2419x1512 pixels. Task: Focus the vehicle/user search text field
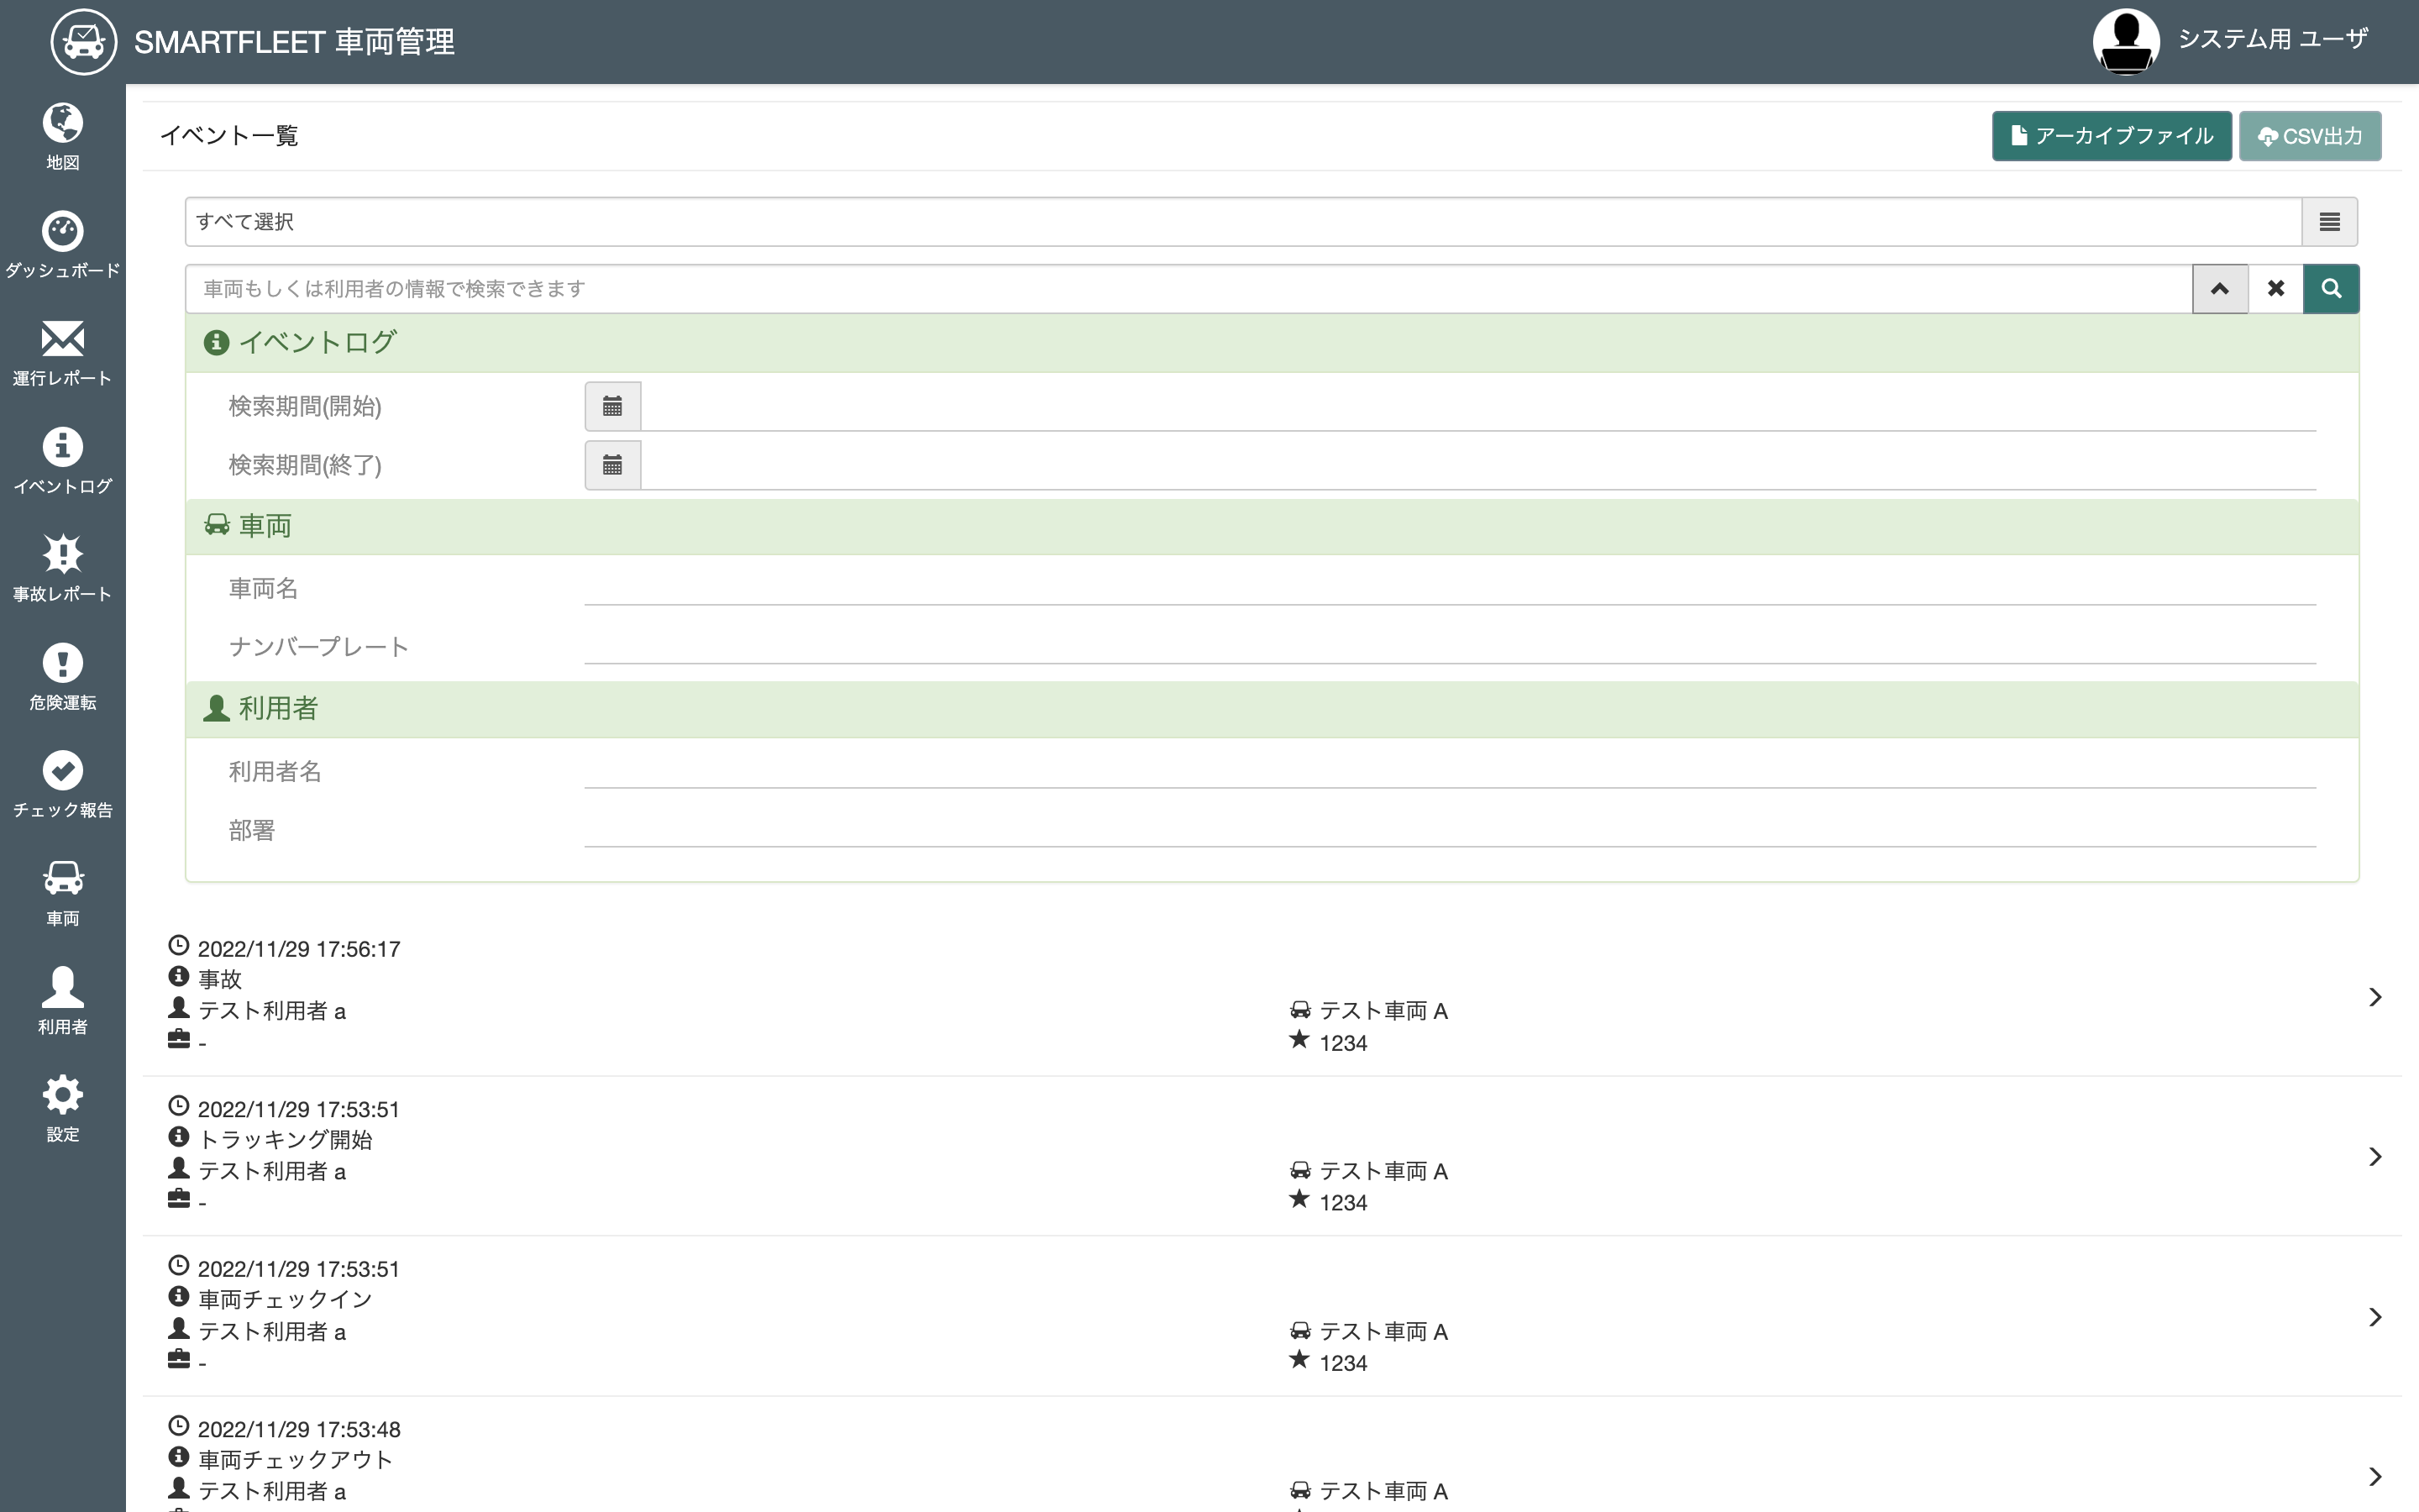coord(1189,289)
